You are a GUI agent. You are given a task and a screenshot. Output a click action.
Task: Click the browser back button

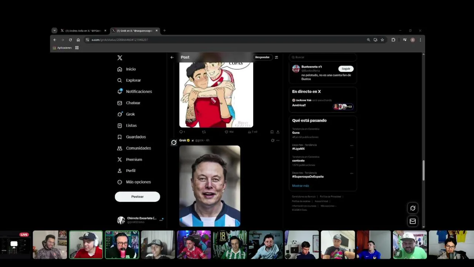[55, 40]
